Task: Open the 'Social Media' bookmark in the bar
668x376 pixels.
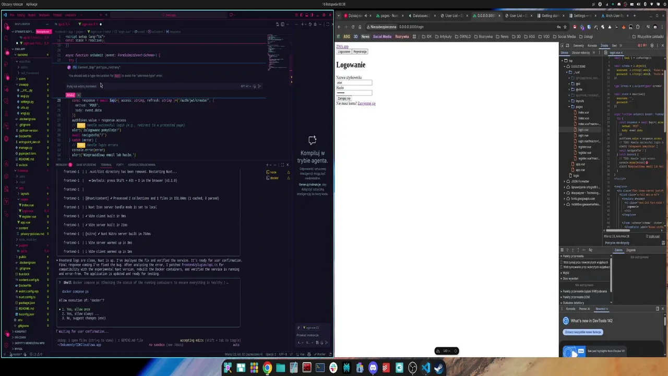Action: 382,37
